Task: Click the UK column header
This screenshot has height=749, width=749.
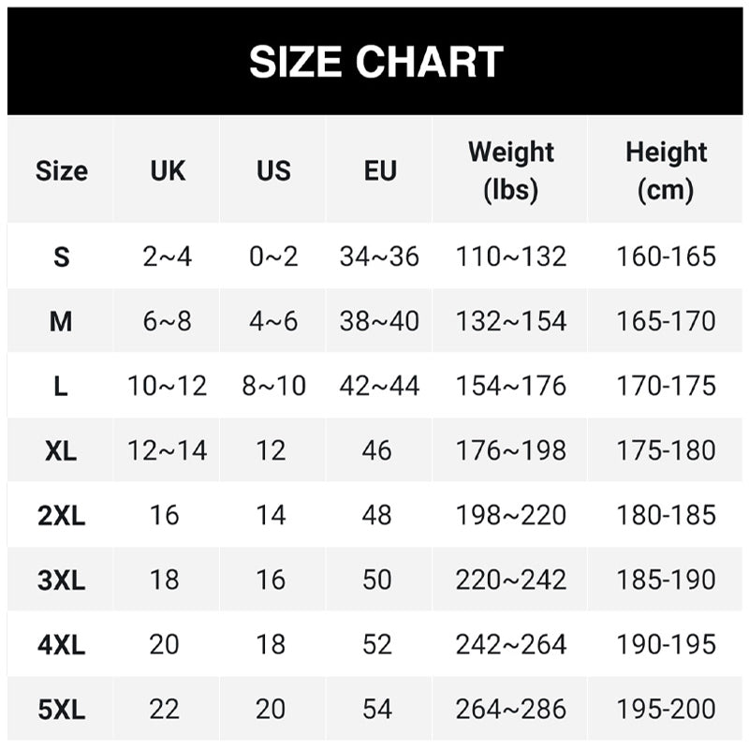Action: click(x=168, y=170)
